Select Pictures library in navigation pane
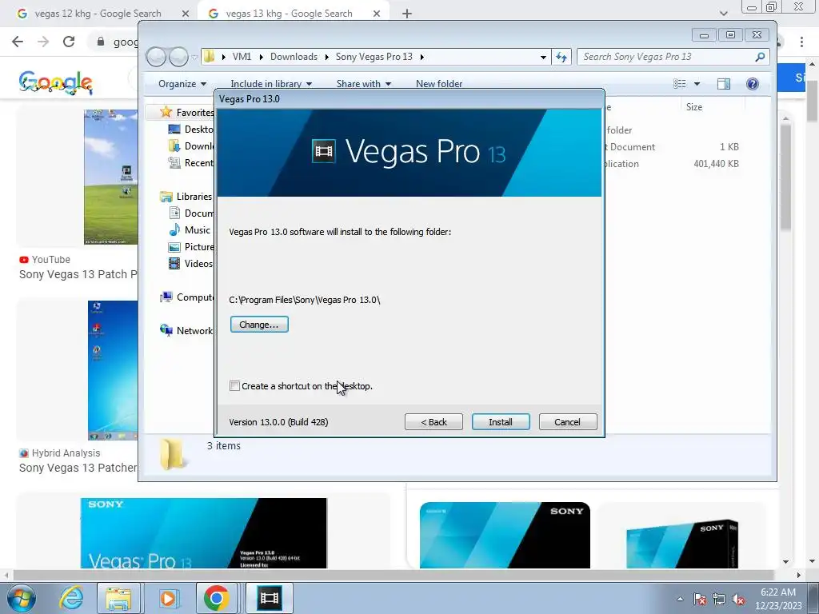This screenshot has height=614, width=819. pyautogui.click(x=190, y=246)
